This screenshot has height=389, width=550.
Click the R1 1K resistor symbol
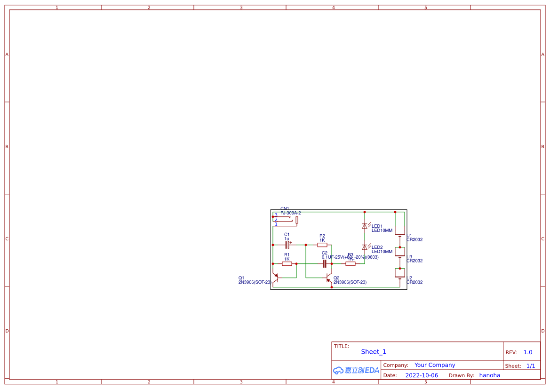tap(286, 263)
